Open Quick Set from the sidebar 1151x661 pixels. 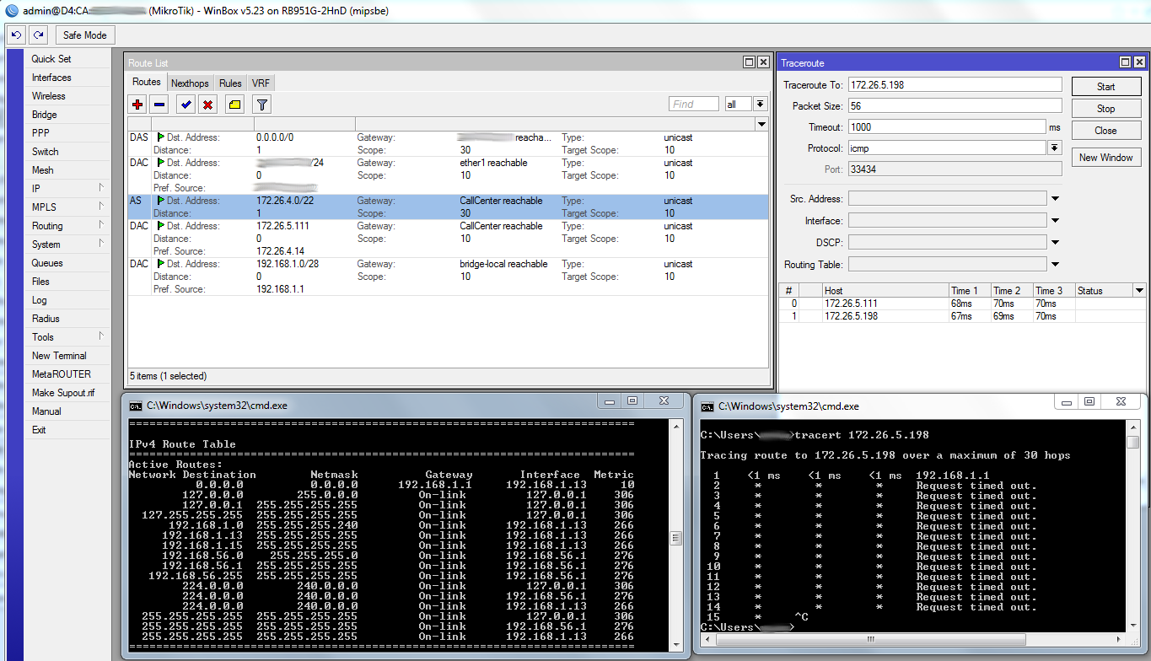[69, 59]
